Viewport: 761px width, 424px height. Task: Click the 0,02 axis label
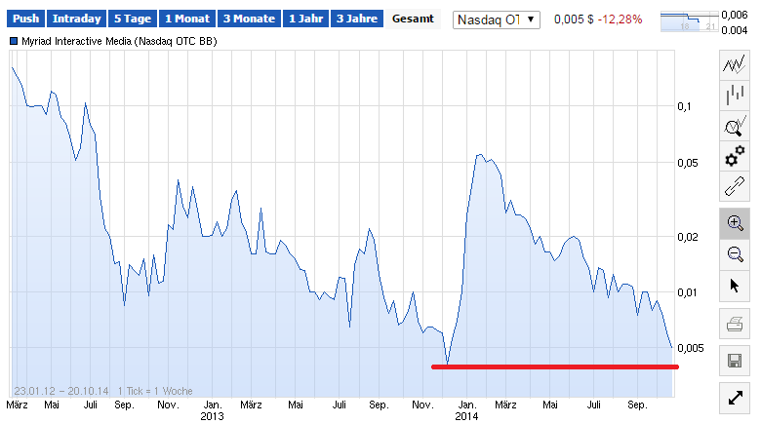click(688, 237)
